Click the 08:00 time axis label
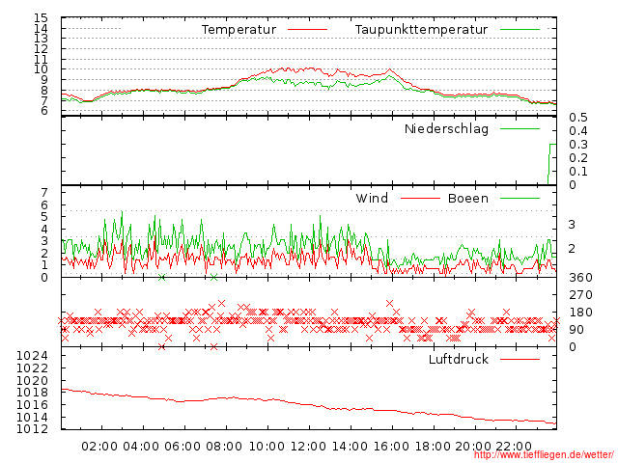 [224, 447]
